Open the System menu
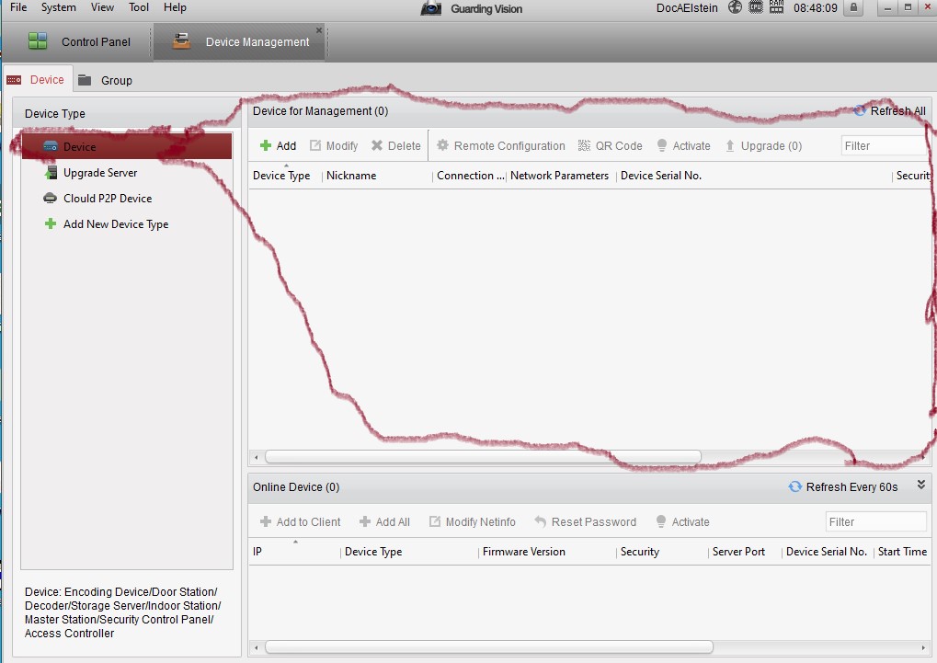The width and height of the screenshot is (937, 663). pos(59,7)
